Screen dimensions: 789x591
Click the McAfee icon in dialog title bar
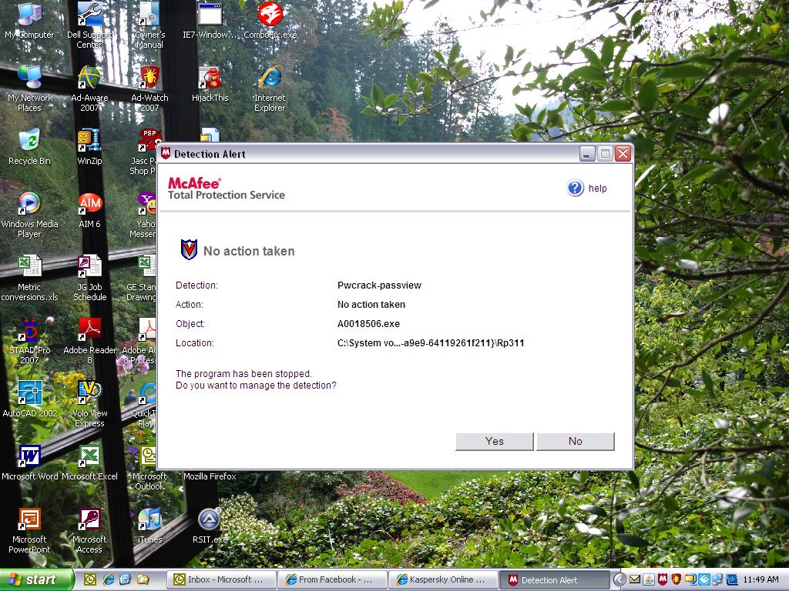166,154
